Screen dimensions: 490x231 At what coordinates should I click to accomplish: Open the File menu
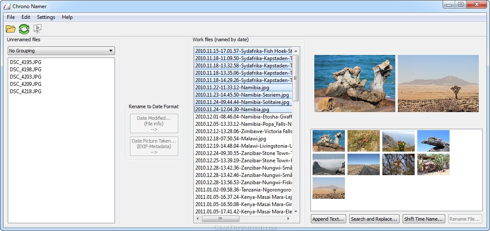[11, 17]
